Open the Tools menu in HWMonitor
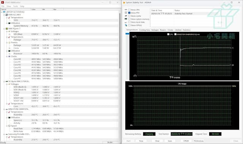243x144 pixels. [x=15, y=6]
